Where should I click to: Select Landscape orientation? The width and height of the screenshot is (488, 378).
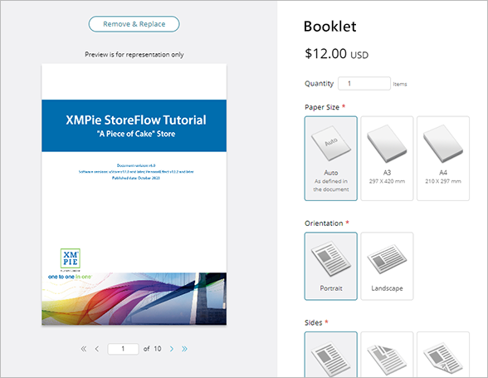[x=387, y=266]
